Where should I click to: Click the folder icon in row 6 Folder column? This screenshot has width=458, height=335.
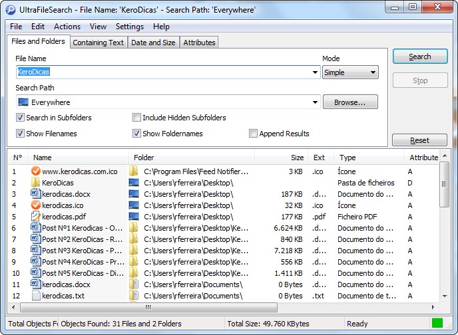pos(134,228)
